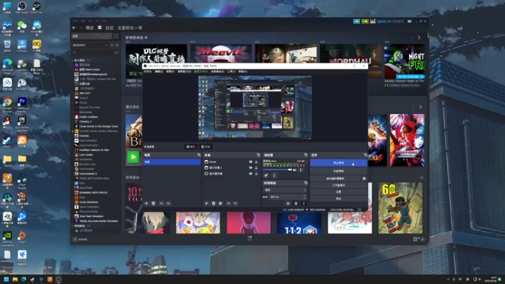The image size is (505, 284).
Task: Move the OBS scene down
Action: click(168, 203)
